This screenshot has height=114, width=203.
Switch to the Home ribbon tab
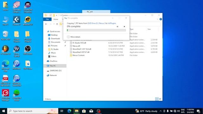tap(56, 19)
